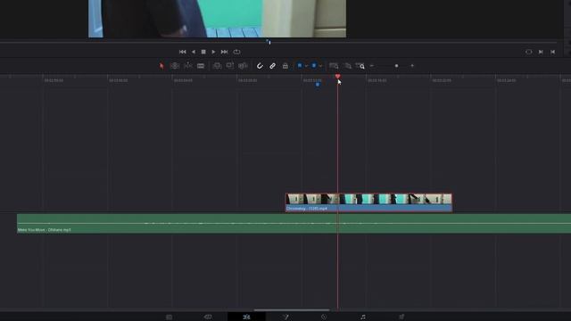This screenshot has height=321, width=571.
Task: Play the timeline forward
Action: pyautogui.click(x=213, y=52)
